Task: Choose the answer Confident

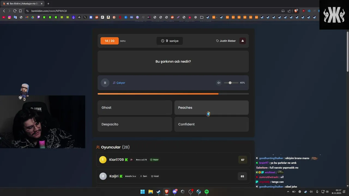Action: [x=211, y=124]
